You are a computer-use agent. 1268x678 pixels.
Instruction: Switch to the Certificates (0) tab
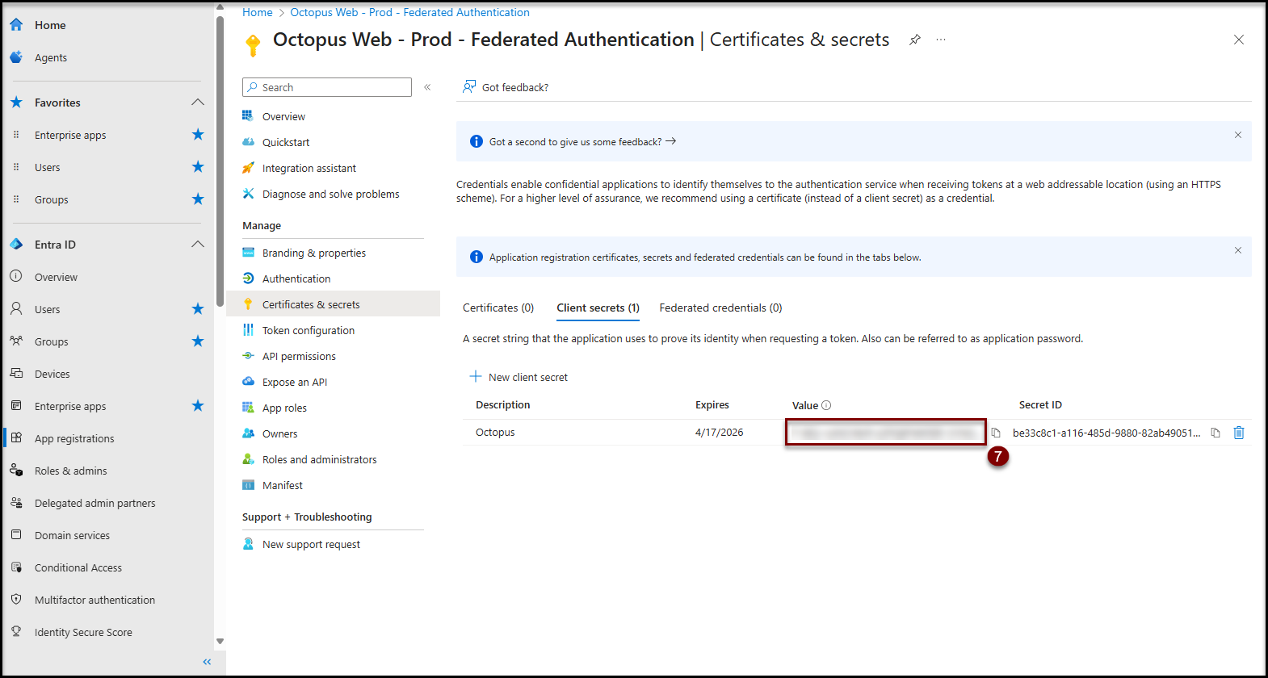point(498,308)
